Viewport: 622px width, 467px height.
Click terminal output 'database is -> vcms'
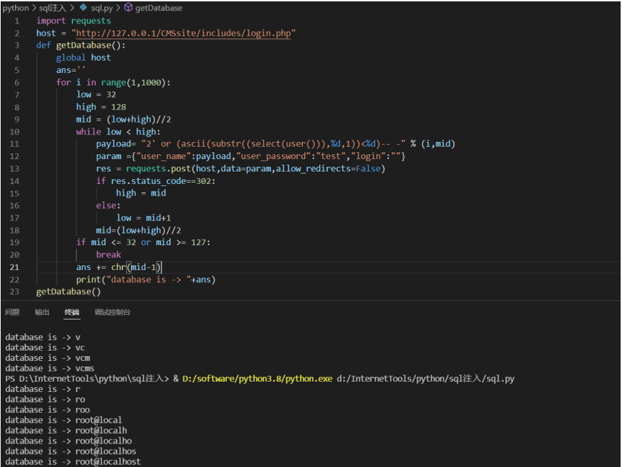coord(50,369)
